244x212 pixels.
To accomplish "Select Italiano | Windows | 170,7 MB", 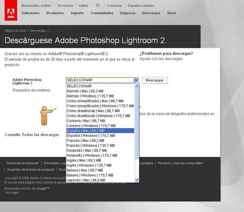I will (100, 175).
